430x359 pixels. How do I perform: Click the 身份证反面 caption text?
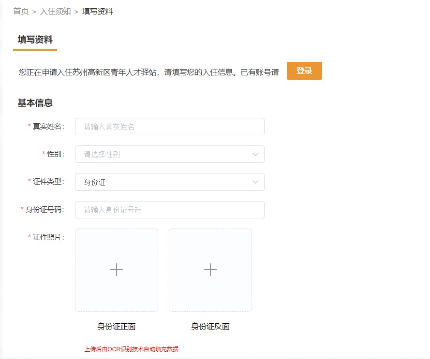click(x=210, y=327)
